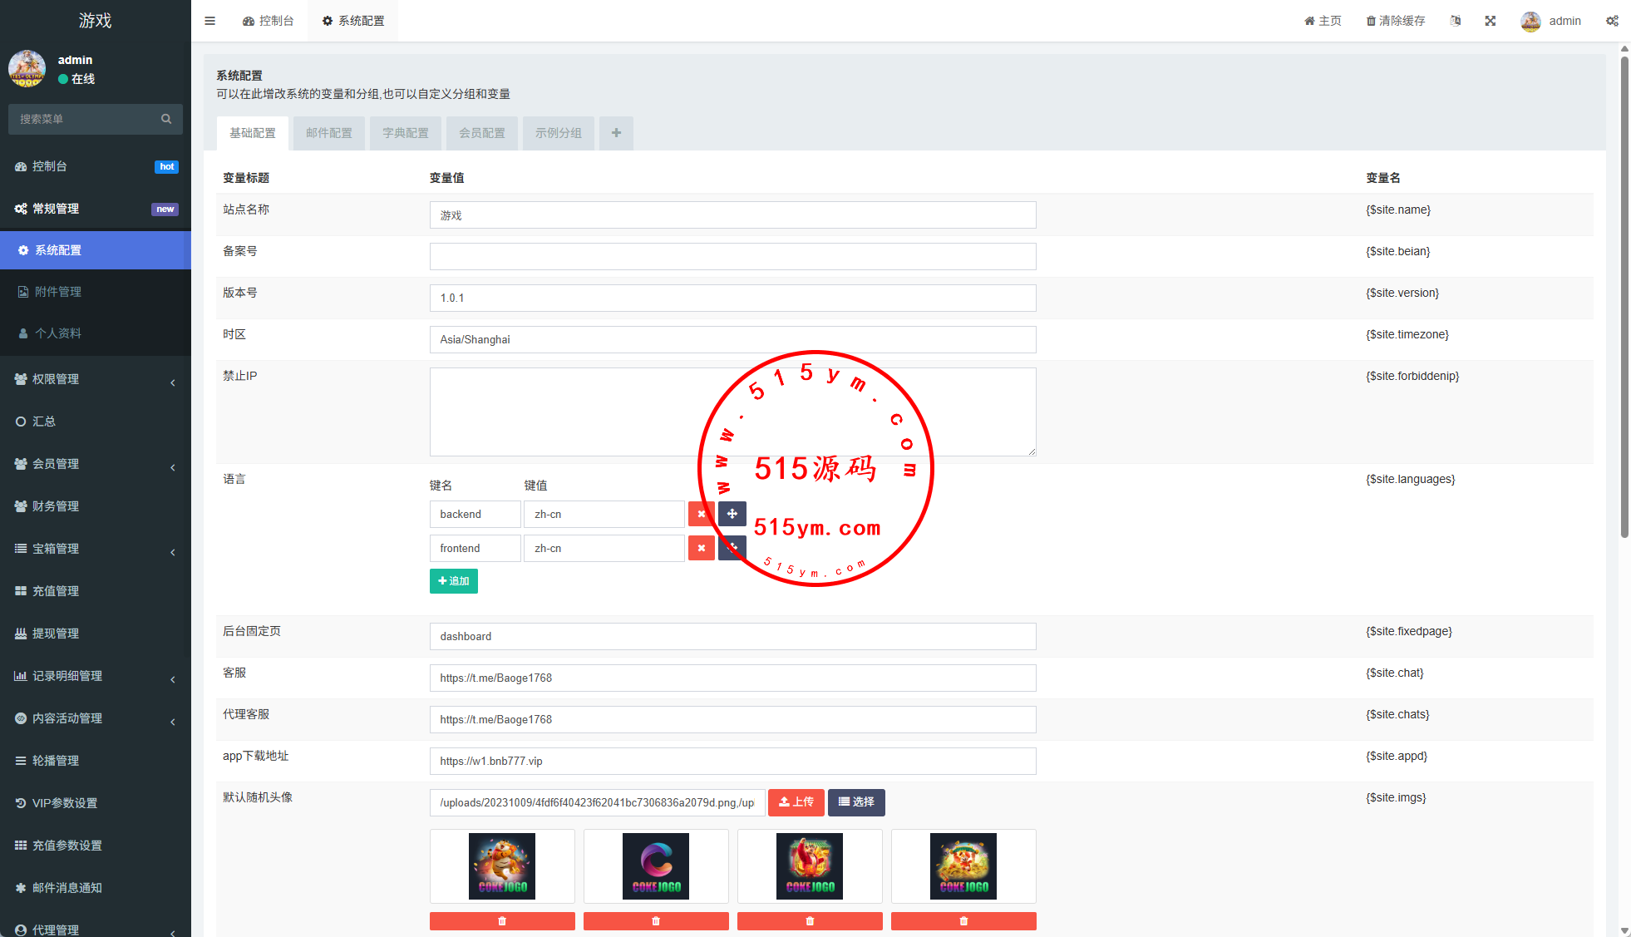Screen dimensions: 1631x937
Task: Click the 备案号 input field
Action: click(x=732, y=256)
